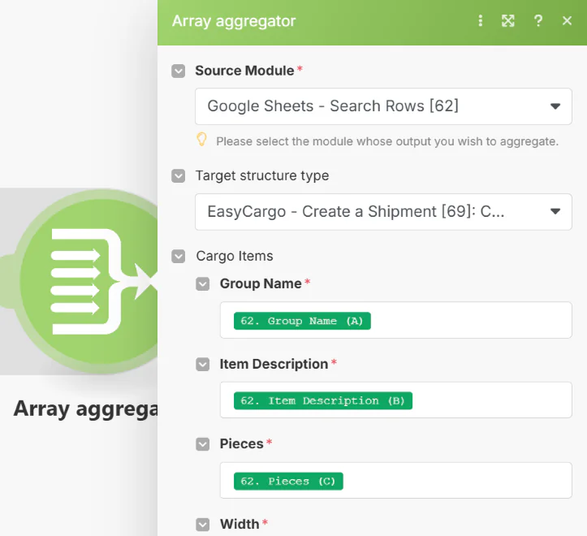Click the expand panel icon in header
The image size is (587, 536).
tap(508, 20)
